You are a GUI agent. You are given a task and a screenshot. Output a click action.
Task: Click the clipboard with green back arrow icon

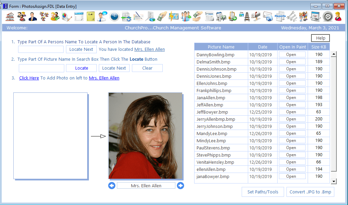[x=232, y=17]
